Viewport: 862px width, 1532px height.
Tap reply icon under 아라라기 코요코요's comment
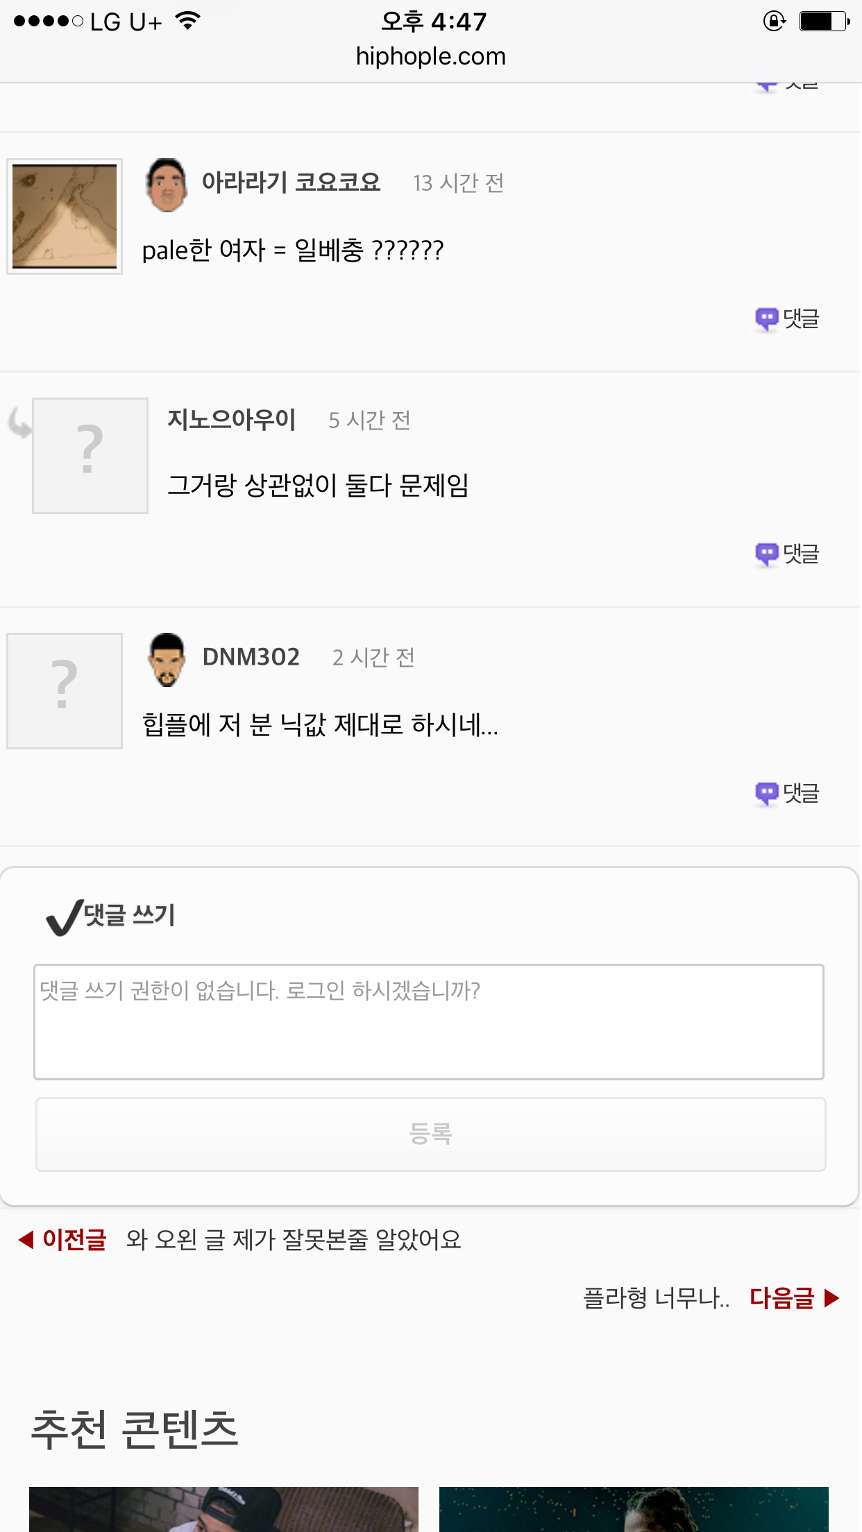coord(787,319)
